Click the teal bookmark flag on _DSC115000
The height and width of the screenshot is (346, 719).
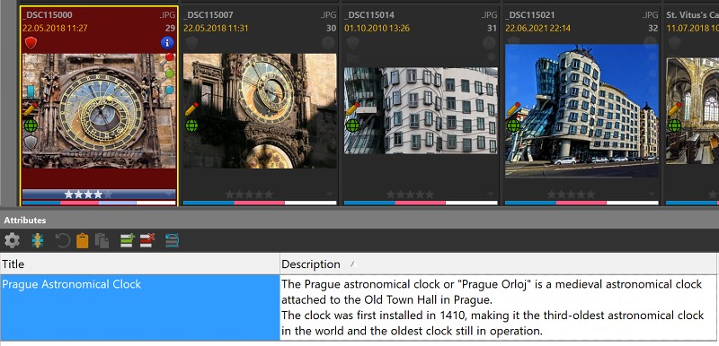(x=31, y=91)
